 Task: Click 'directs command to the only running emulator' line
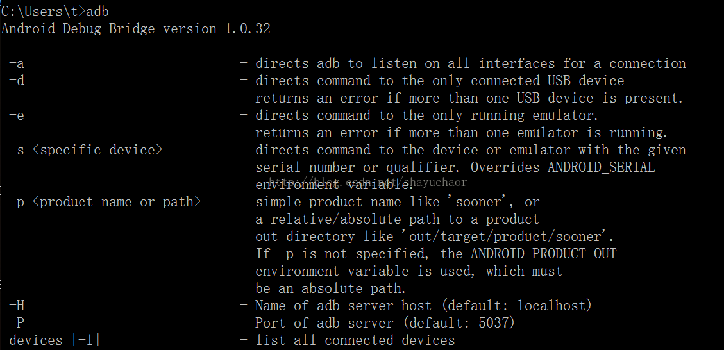coord(427,115)
